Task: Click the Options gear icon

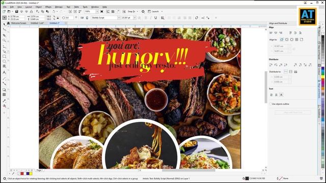Action: pos(143,12)
